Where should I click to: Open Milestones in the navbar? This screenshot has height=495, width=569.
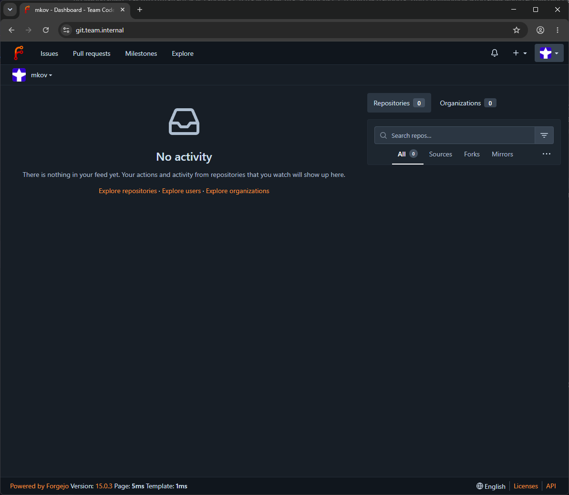coord(141,54)
